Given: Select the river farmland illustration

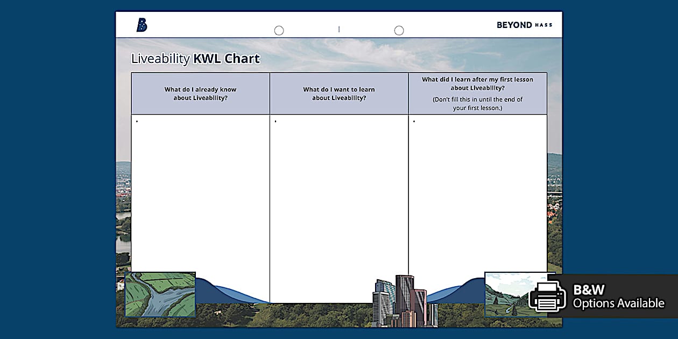Looking at the screenshot, I should [160, 294].
